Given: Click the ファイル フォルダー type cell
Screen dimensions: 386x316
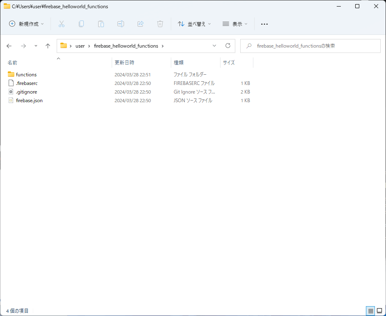Looking at the screenshot, I should click(190, 75).
